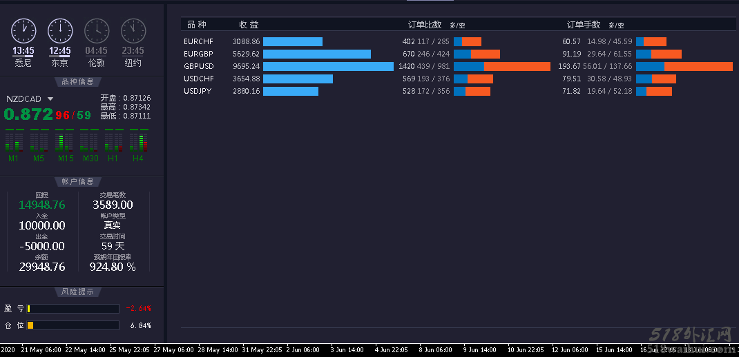Click the USDJPY blue profit bar

[291, 91]
